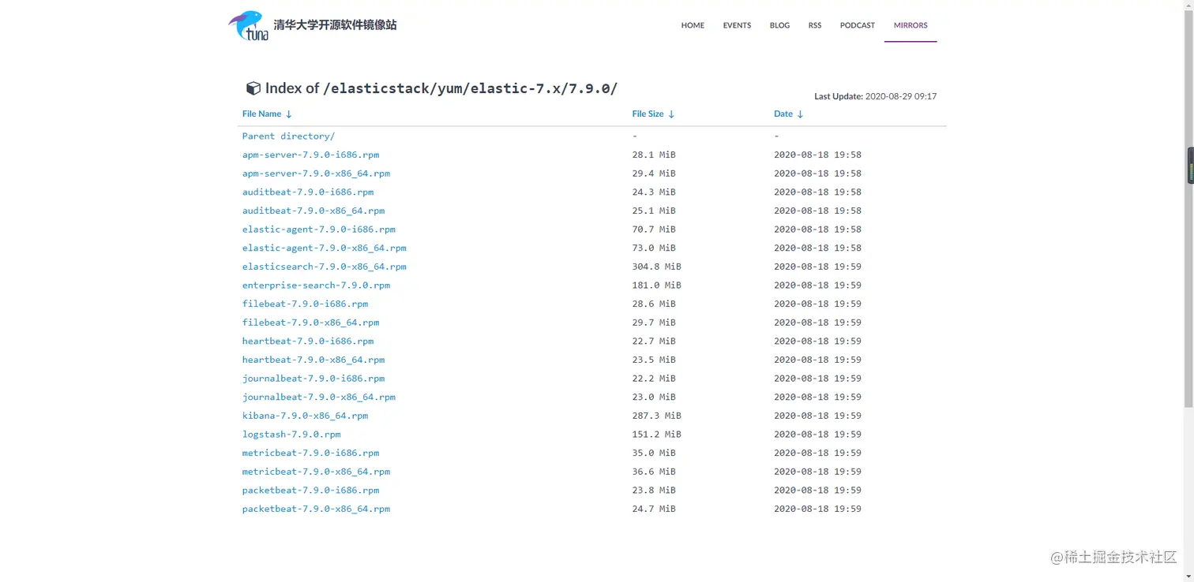Screen dimensions: 1194x582
Task: Click the 清华大学开源软件镜像站 site title
Action: pos(335,25)
